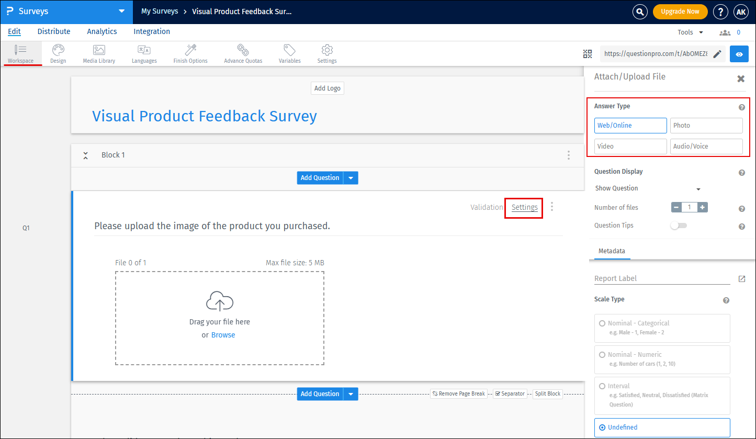This screenshot has width=756, height=439.
Task: Open Advance Quotas
Action: 243,53
